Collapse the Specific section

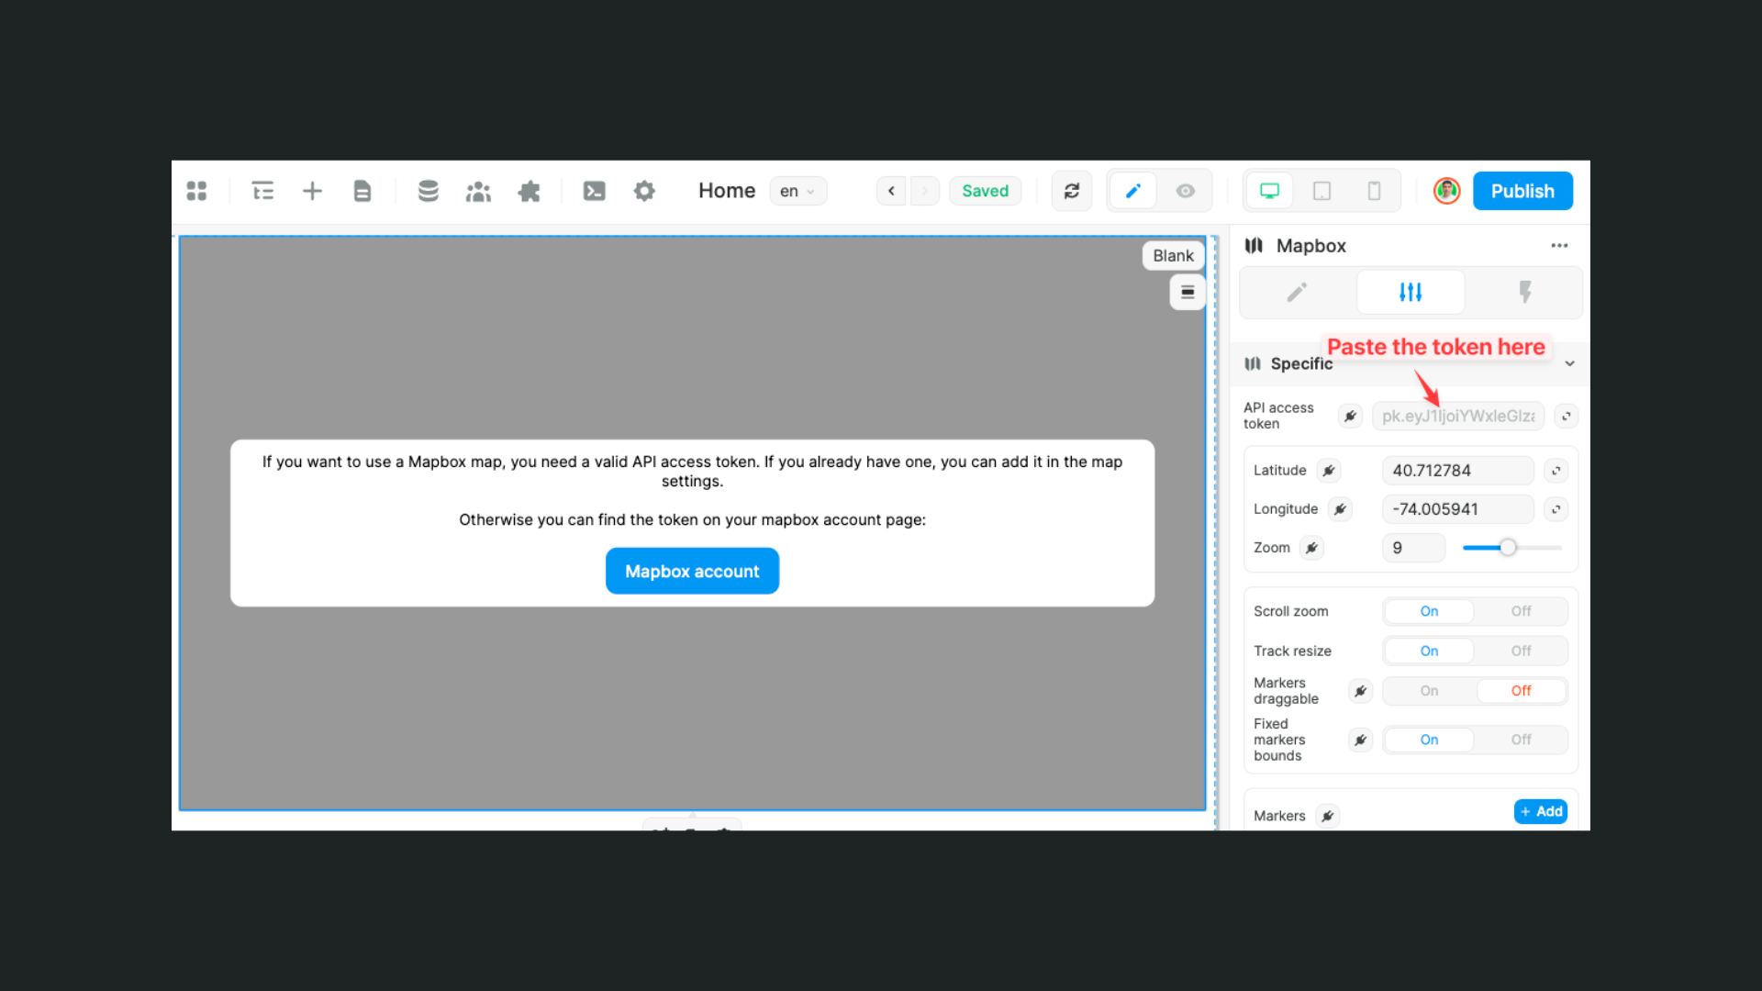pyautogui.click(x=1569, y=363)
